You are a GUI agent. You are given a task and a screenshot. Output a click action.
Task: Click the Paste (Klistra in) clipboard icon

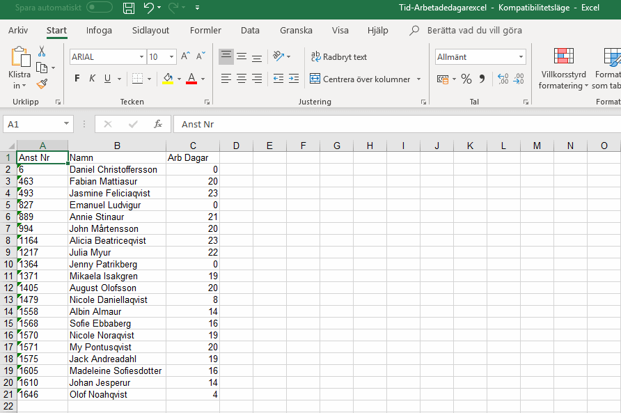(x=20, y=56)
